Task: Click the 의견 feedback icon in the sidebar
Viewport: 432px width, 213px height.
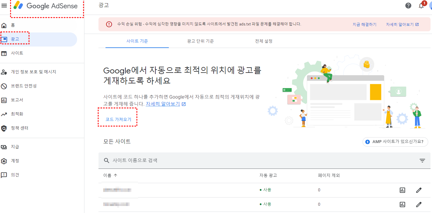Action: (x=4, y=175)
